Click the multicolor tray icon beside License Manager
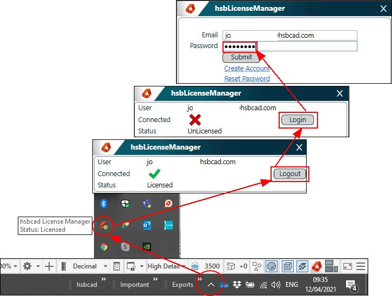The width and height of the screenshot is (392, 296). click(x=125, y=225)
